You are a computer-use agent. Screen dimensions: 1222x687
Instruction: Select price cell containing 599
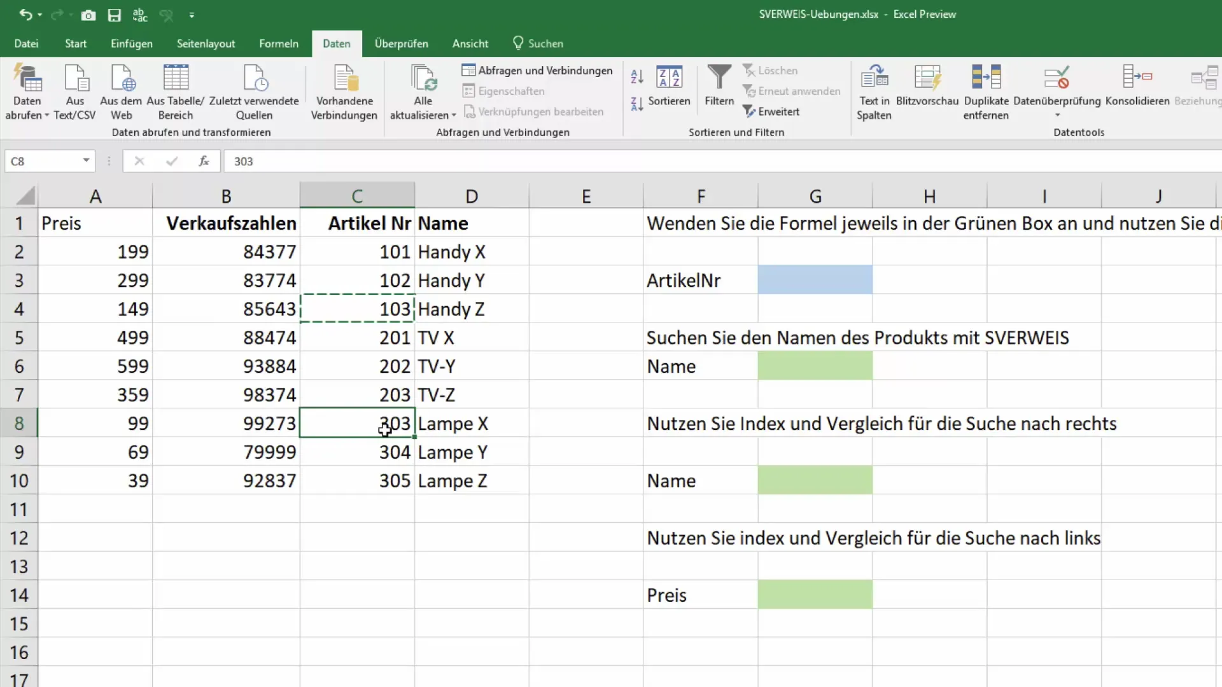95,366
